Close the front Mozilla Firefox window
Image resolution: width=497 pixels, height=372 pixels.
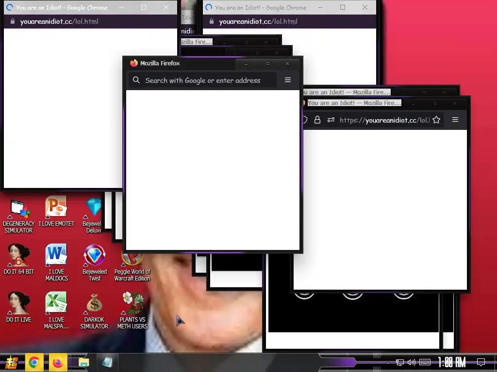click(x=287, y=63)
